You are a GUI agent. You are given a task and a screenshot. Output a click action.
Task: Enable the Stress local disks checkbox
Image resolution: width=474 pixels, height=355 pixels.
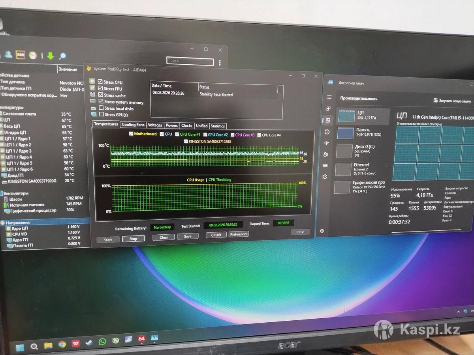pos(102,108)
